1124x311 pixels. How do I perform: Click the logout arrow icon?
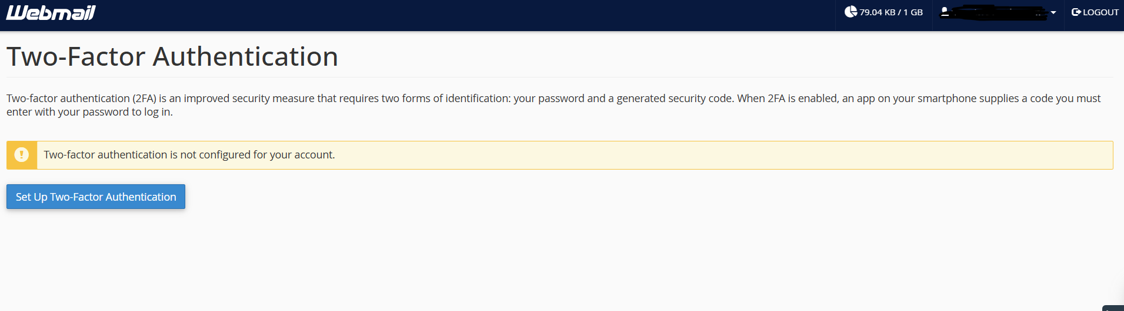point(1076,12)
